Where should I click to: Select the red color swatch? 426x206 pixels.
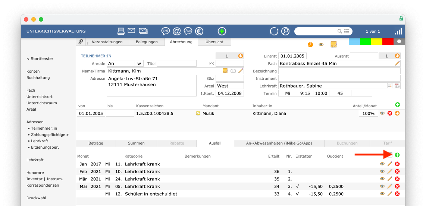pyautogui.click(x=388, y=41)
